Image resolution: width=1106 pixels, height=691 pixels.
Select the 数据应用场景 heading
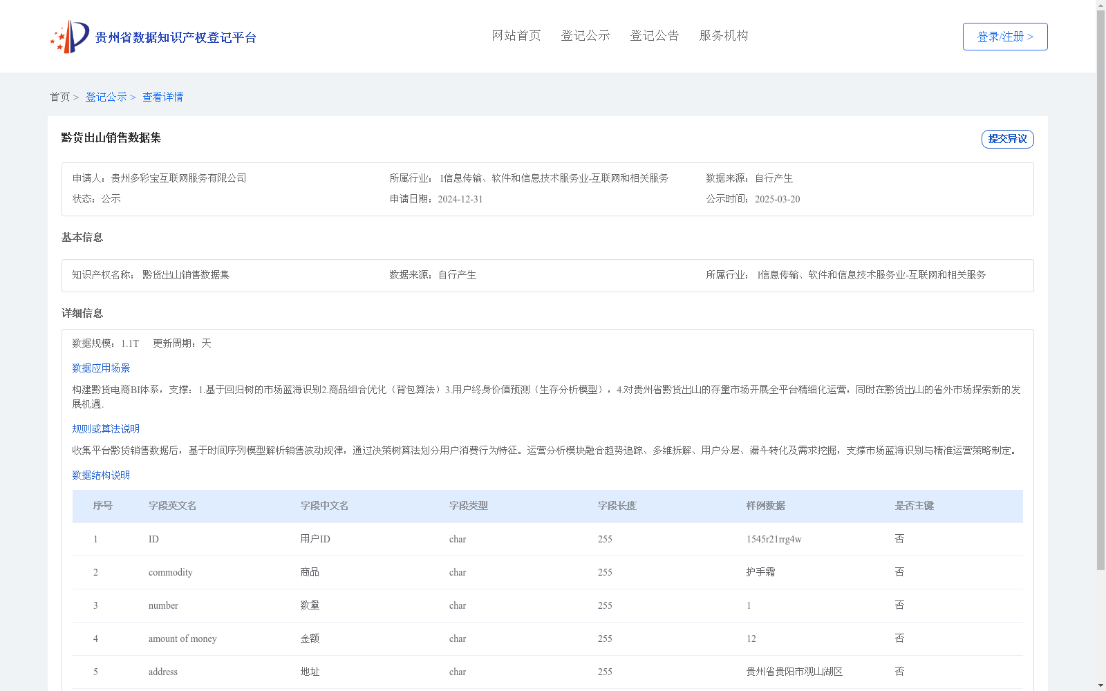pos(101,368)
